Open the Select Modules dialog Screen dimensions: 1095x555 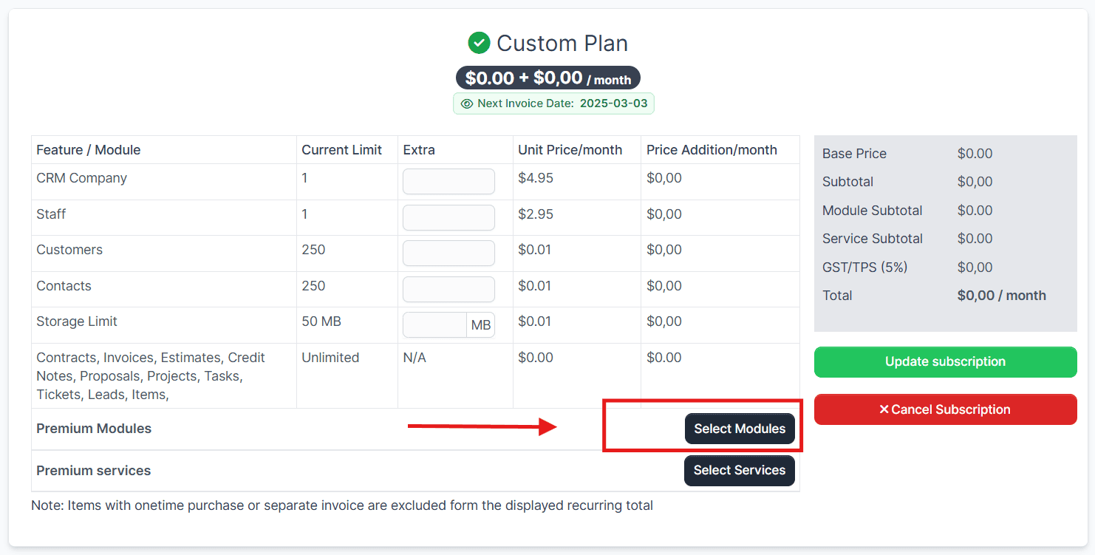pos(740,429)
